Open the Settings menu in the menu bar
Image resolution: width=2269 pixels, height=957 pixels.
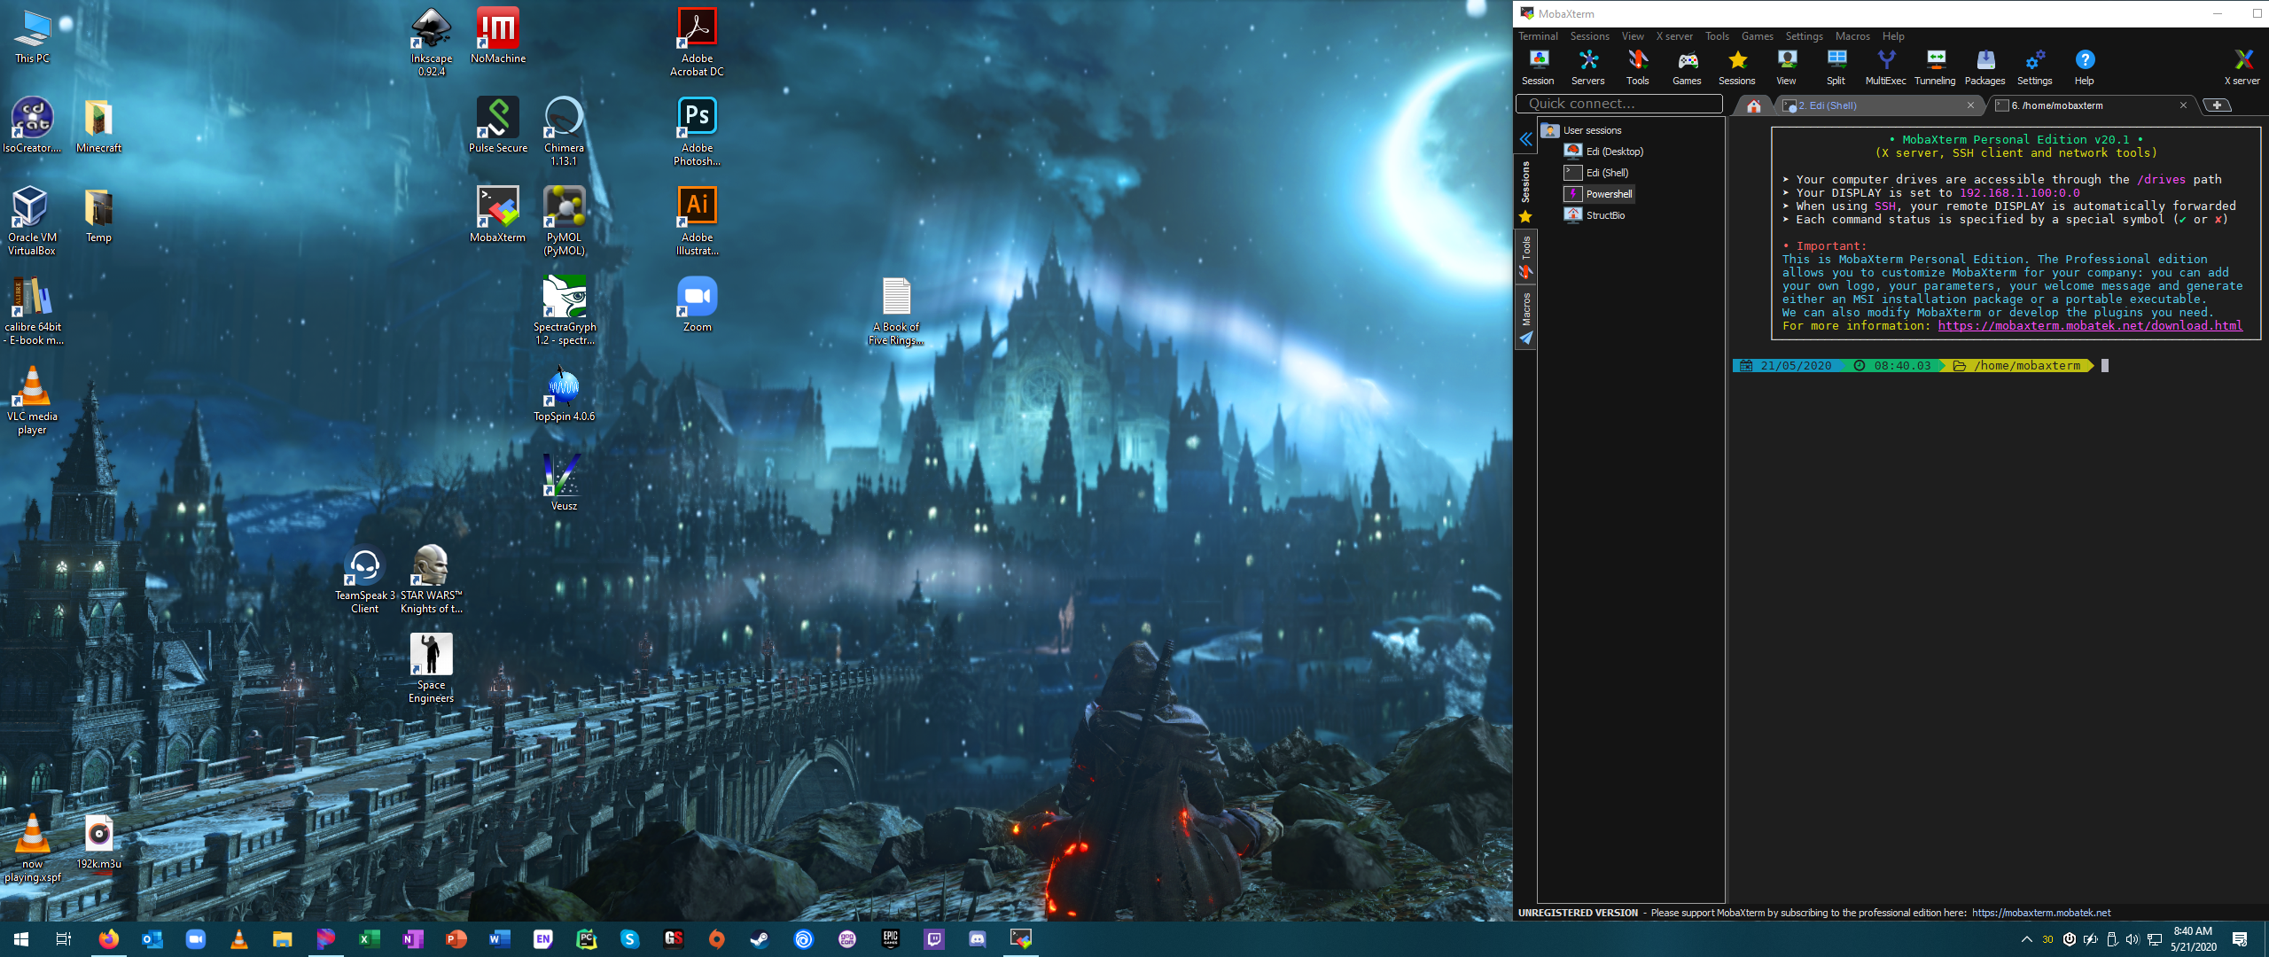coord(1804,36)
